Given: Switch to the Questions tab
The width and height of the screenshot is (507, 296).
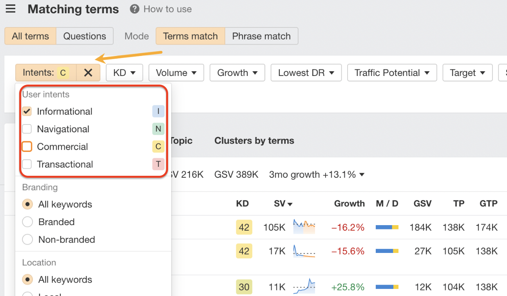Looking at the screenshot, I should [x=85, y=36].
